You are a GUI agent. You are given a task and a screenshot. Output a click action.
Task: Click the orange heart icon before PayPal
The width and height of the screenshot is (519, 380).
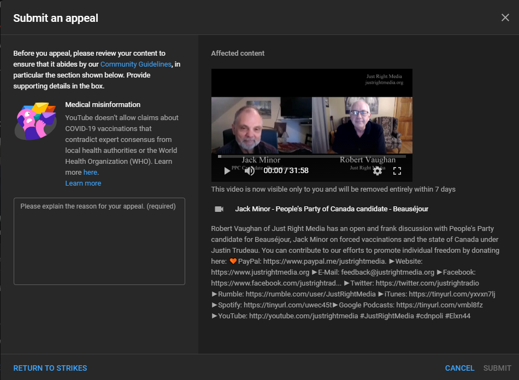coord(233,262)
